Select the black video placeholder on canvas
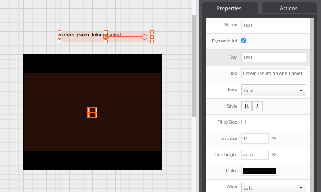 pos(92,112)
